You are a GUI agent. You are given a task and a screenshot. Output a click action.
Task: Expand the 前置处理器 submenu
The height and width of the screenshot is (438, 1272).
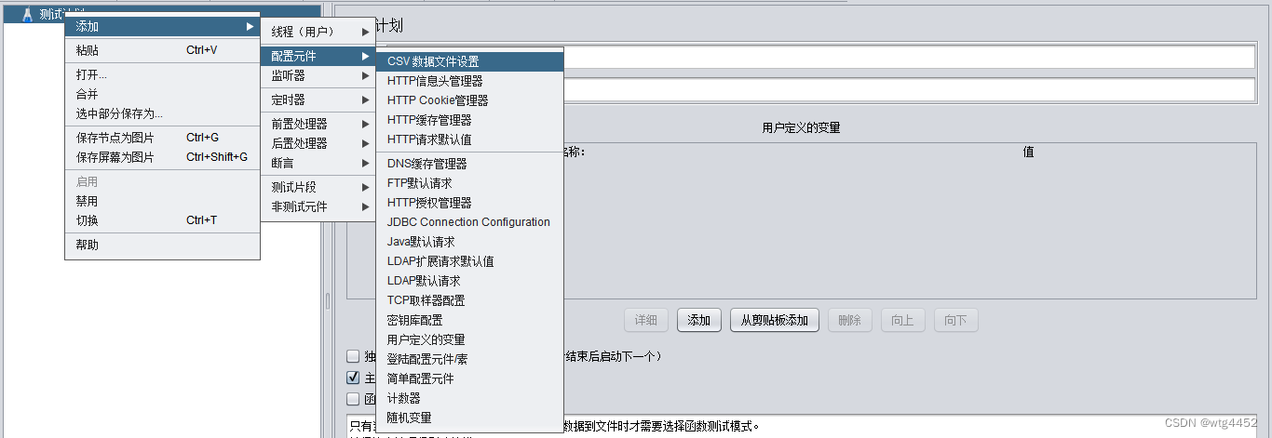pyautogui.click(x=318, y=124)
